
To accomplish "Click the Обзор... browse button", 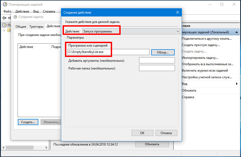I will pos(163,52).
